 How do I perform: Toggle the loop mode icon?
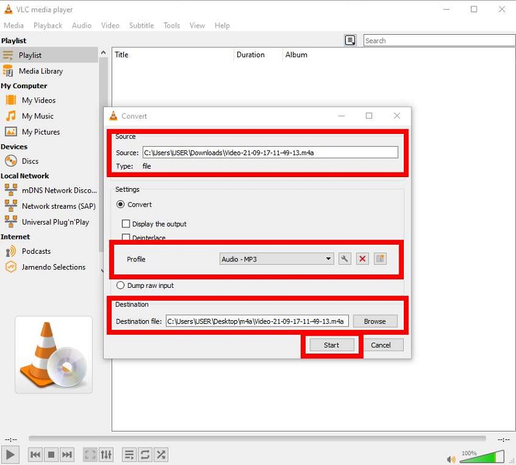coord(145,455)
